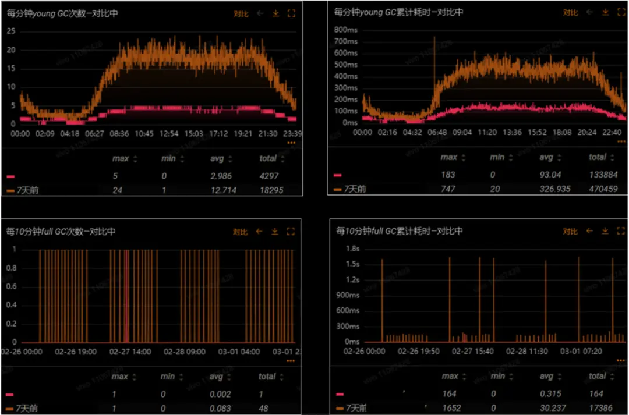
Task: Download the young GC累计耗时 chart data
Action: 605,12
